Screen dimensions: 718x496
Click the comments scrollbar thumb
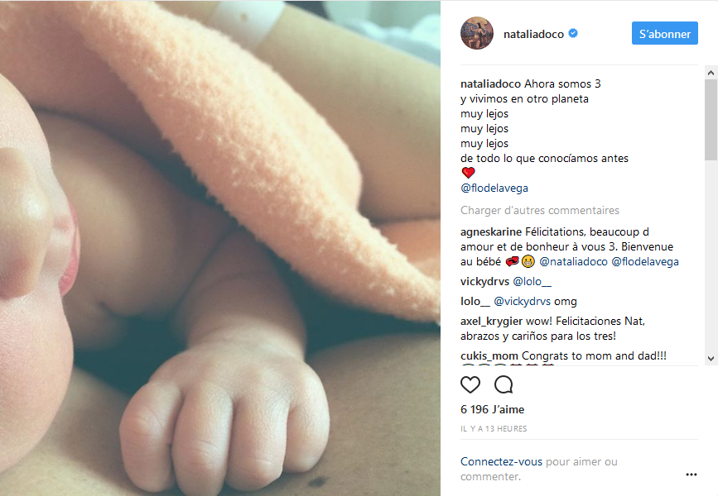711,120
